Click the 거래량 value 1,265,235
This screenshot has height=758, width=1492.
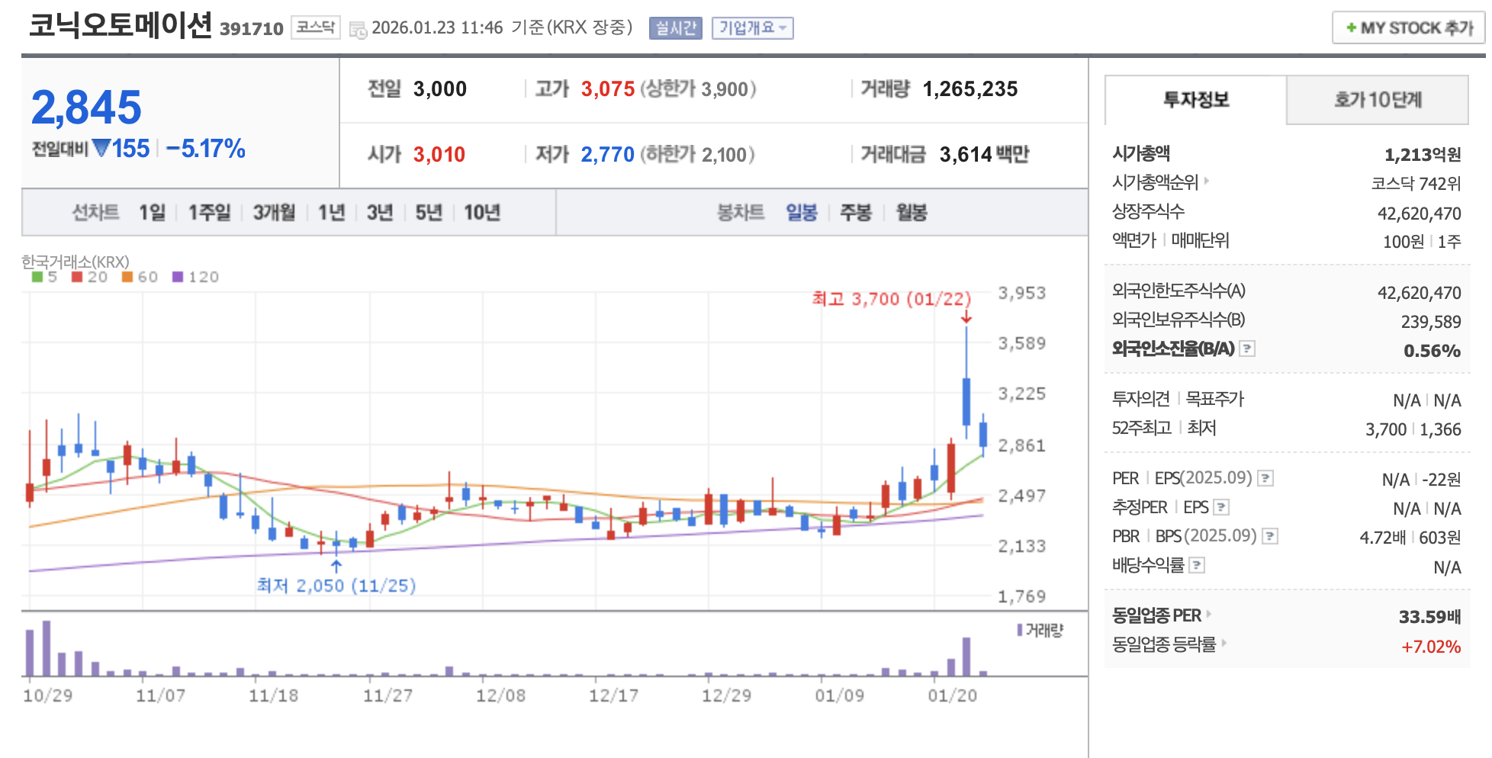[x=970, y=89]
